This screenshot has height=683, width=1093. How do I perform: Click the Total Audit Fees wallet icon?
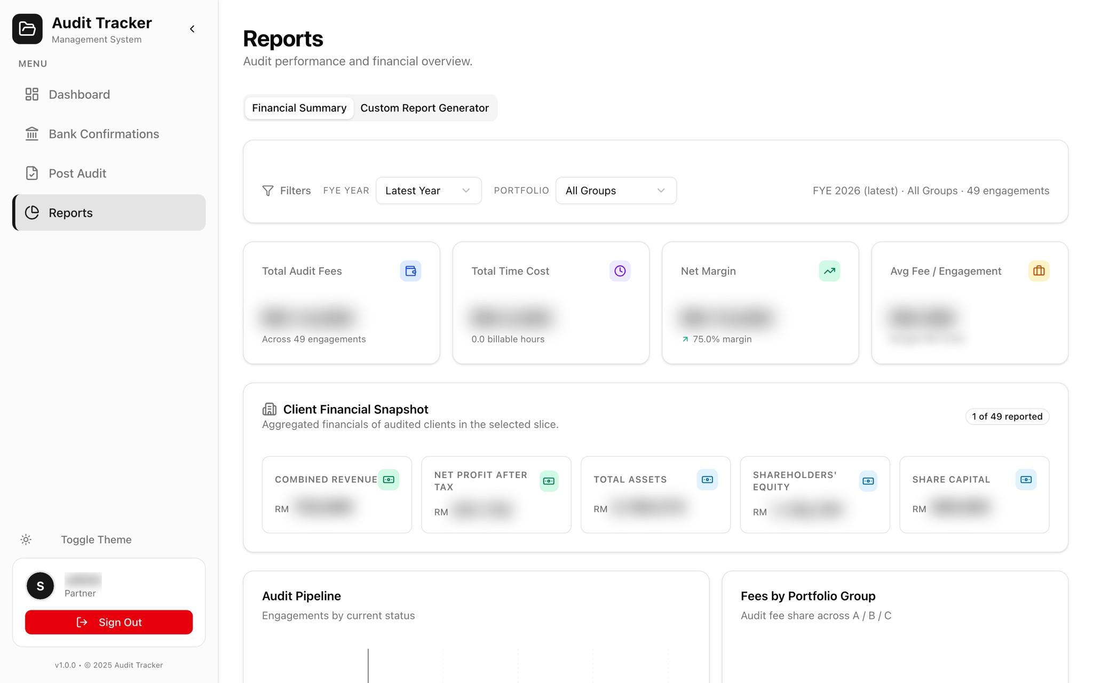[410, 271]
